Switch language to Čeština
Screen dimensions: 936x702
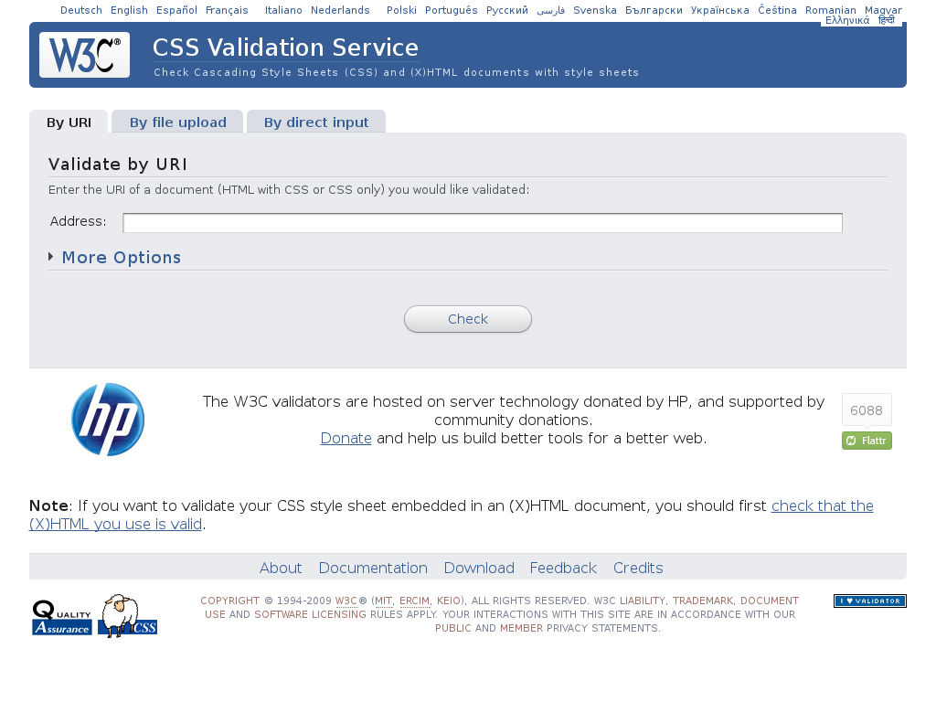pyautogui.click(x=777, y=10)
